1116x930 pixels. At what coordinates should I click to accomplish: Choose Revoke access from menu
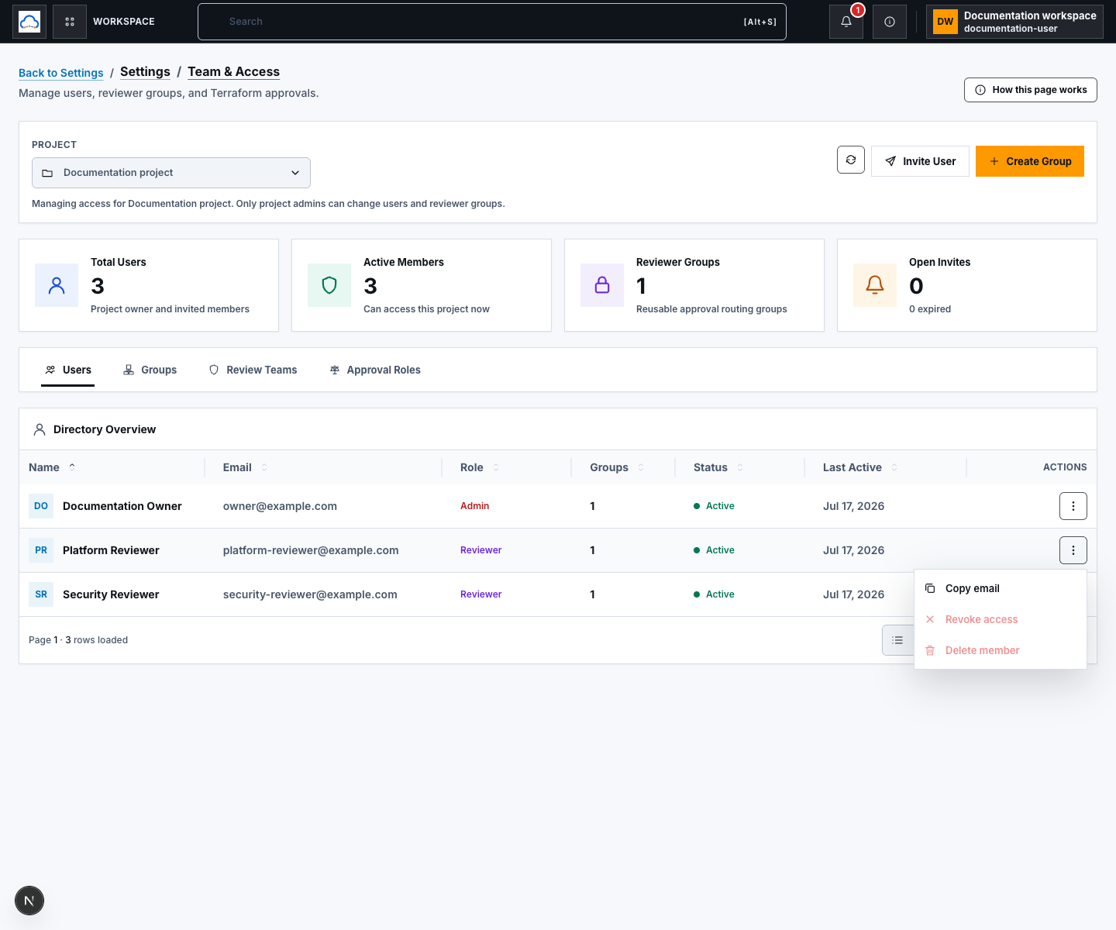(1001, 619)
